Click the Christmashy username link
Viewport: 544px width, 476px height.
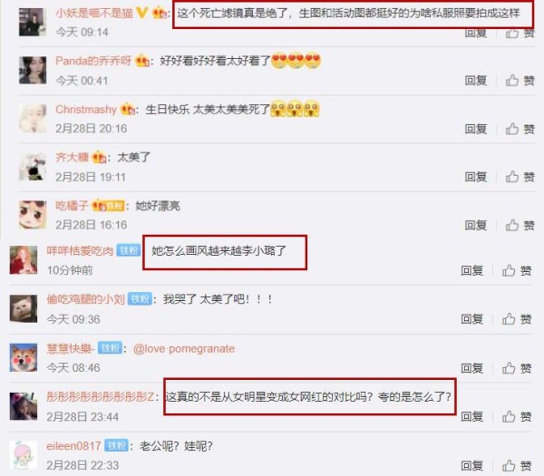86,110
